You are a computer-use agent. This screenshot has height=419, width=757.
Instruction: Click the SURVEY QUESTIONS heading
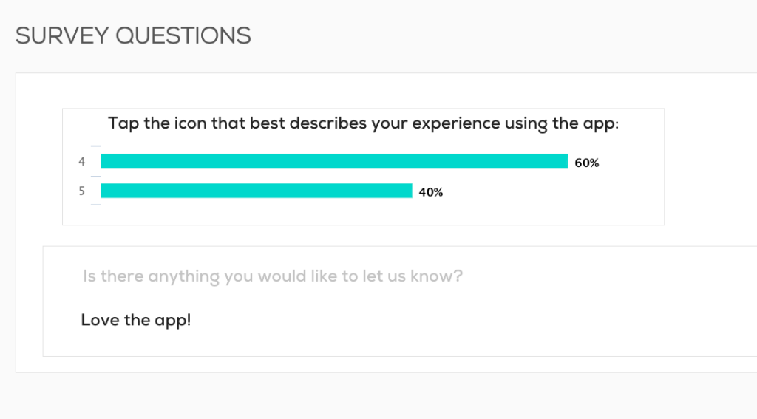click(133, 35)
